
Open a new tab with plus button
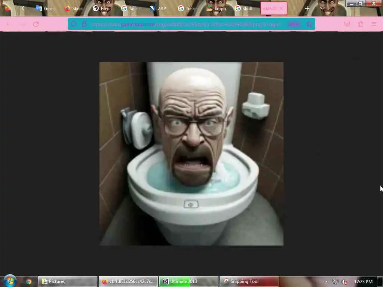coord(307,8)
